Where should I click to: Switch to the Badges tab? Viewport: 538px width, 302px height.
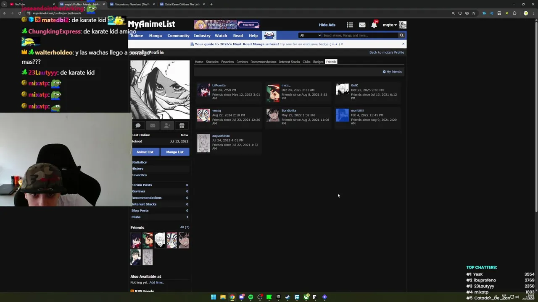point(318,62)
